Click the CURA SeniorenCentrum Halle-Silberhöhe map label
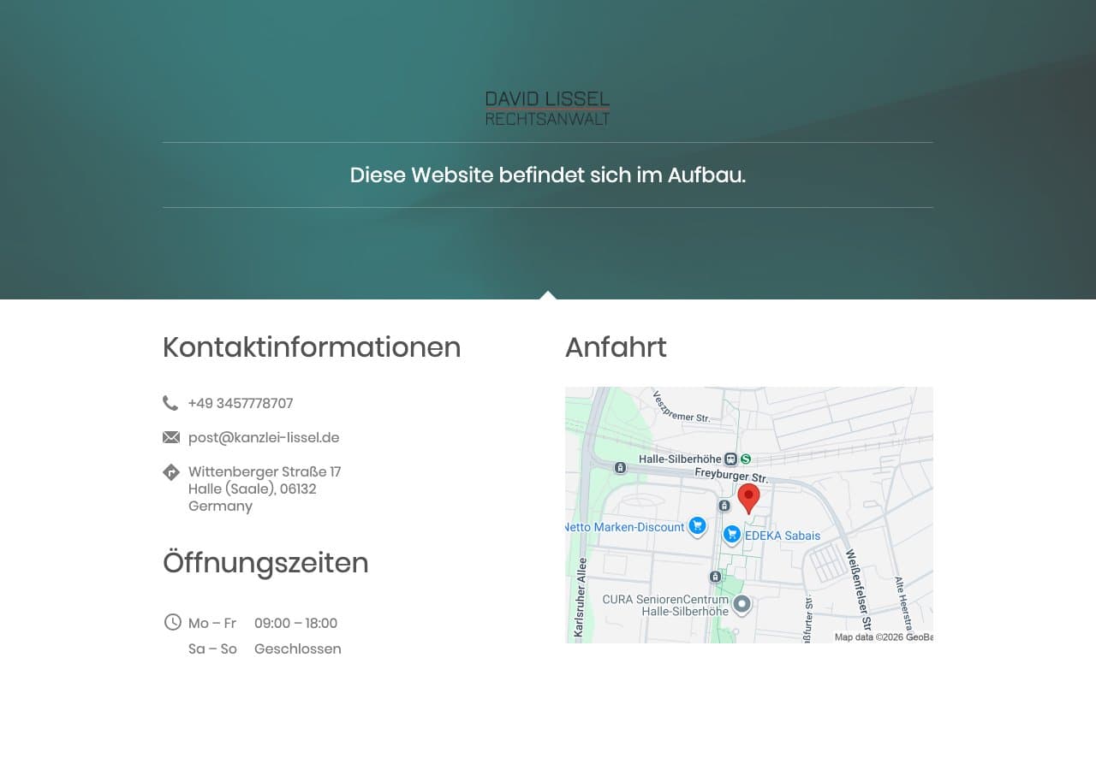 click(665, 605)
